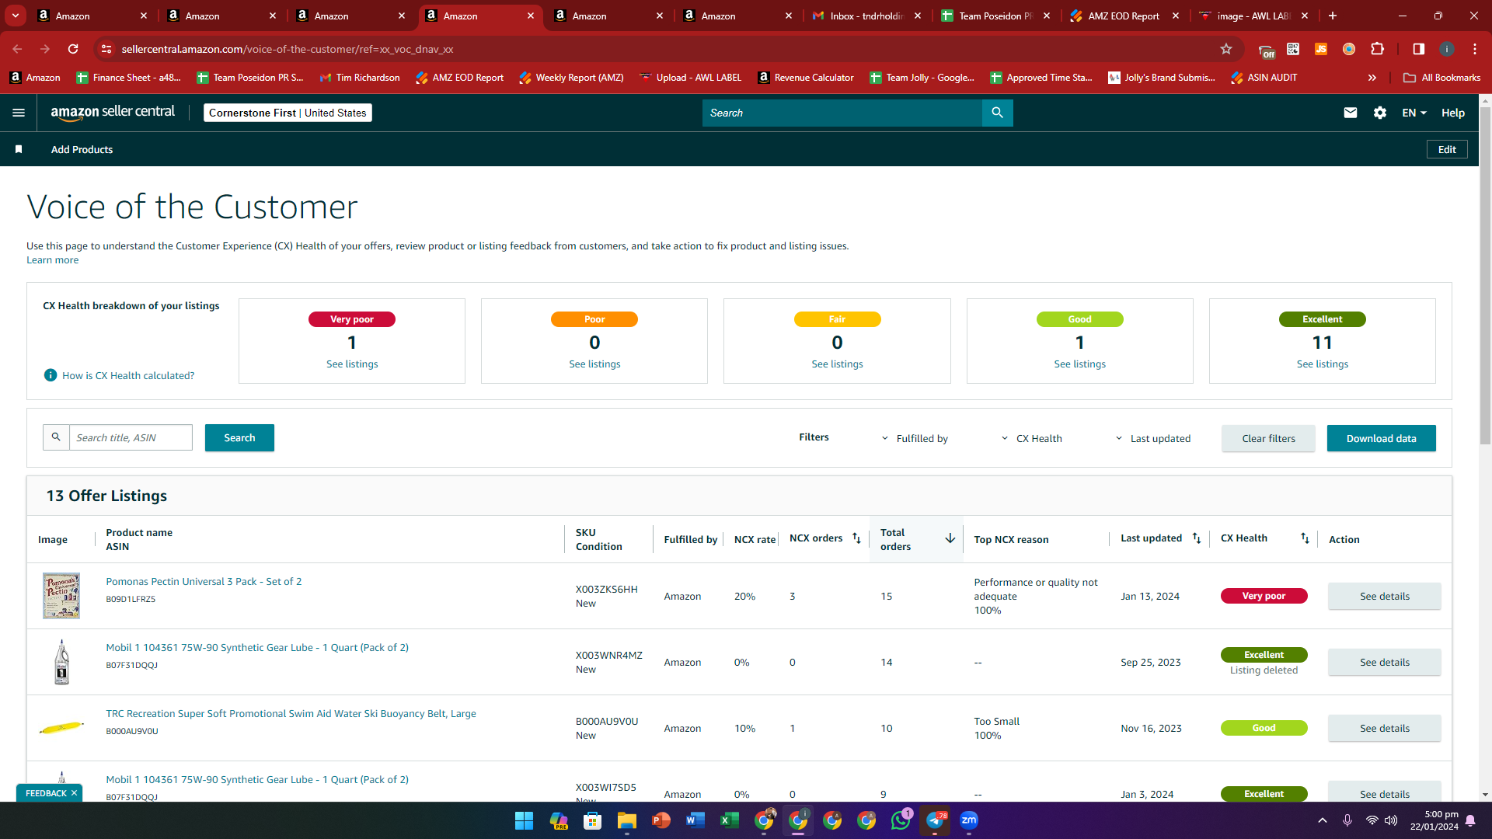Open the Weekly Report (AMZ) bookmark
1492x839 pixels.
pos(571,78)
